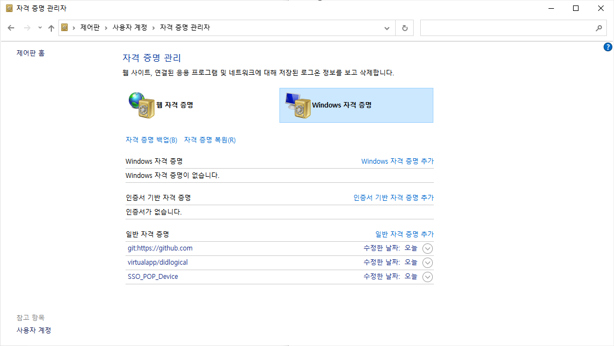Click the address bar vault icon
Viewport: 614px width, 346px height.
(64, 27)
